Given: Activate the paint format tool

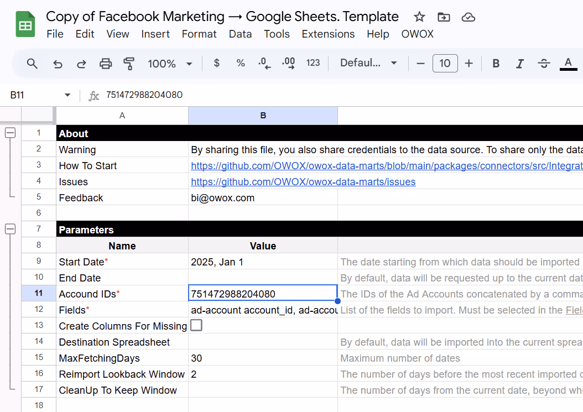Looking at the screenshot, I should click(129, 64).
